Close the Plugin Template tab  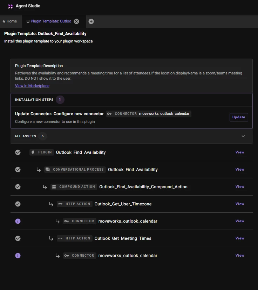click(76, 21)
